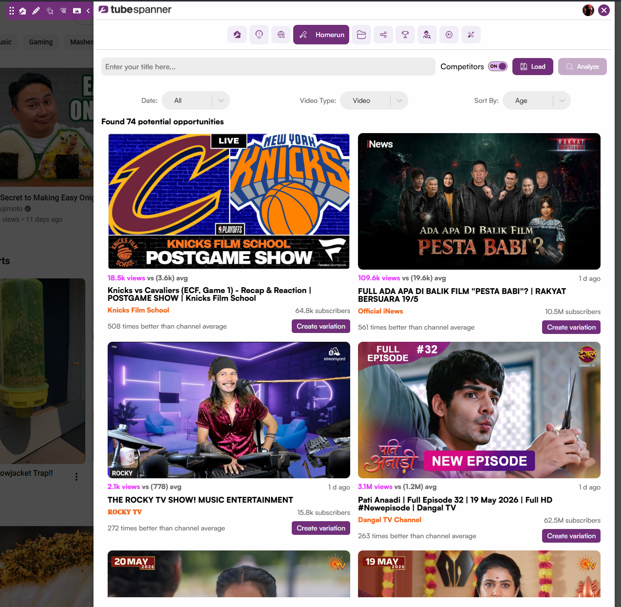The width and height of the screenshot is (621, 607).
Task: Open the AI tools tab
Action: click(449, 35)
